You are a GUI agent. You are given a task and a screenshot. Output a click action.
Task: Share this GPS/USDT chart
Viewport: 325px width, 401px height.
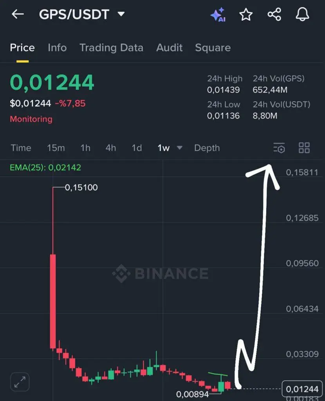point(274,14)
